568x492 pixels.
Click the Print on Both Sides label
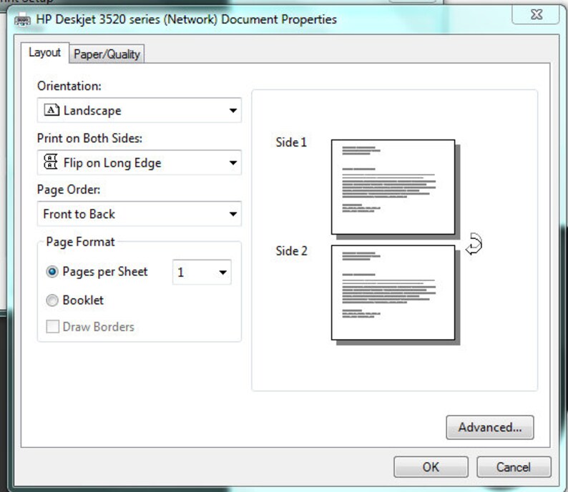click(x=89, y=138)
